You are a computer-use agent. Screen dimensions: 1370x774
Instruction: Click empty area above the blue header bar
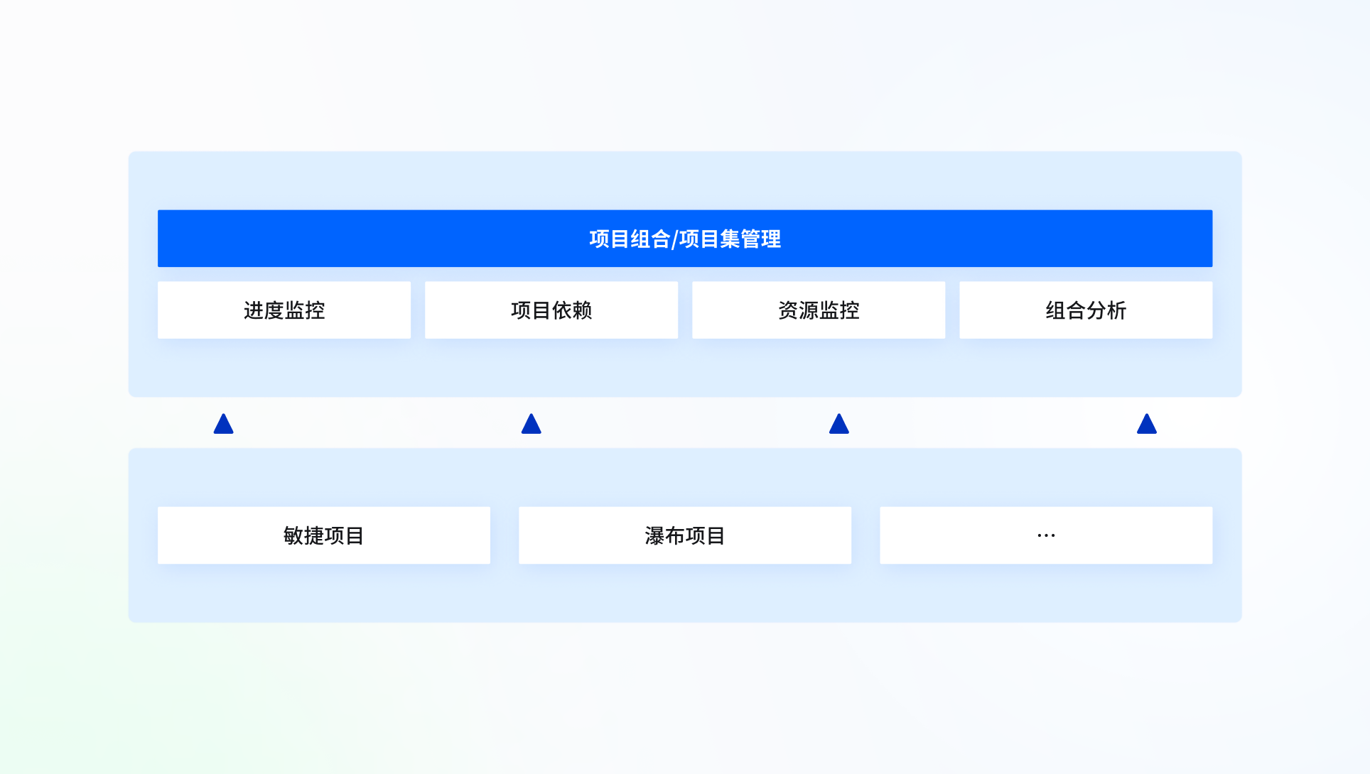(684, 180)
